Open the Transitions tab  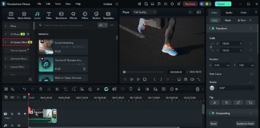(61, 16)
